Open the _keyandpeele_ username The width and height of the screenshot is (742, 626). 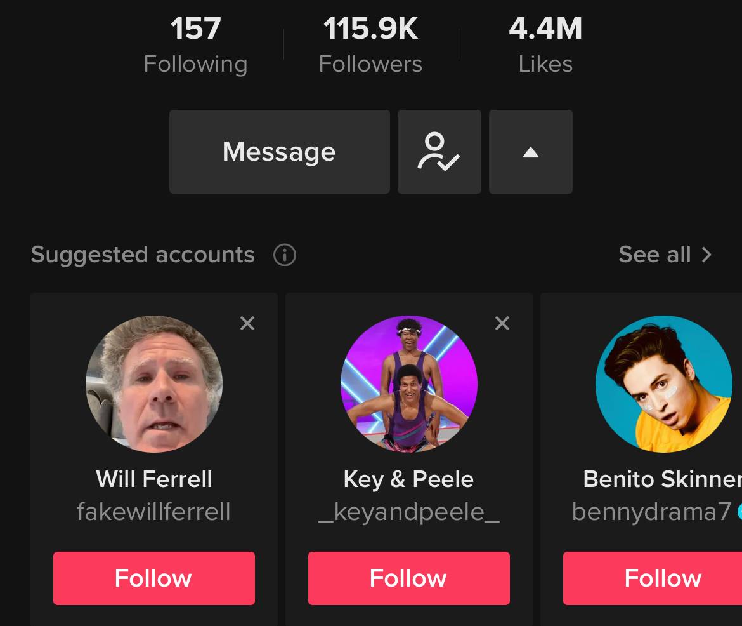[x=409, y=511]
